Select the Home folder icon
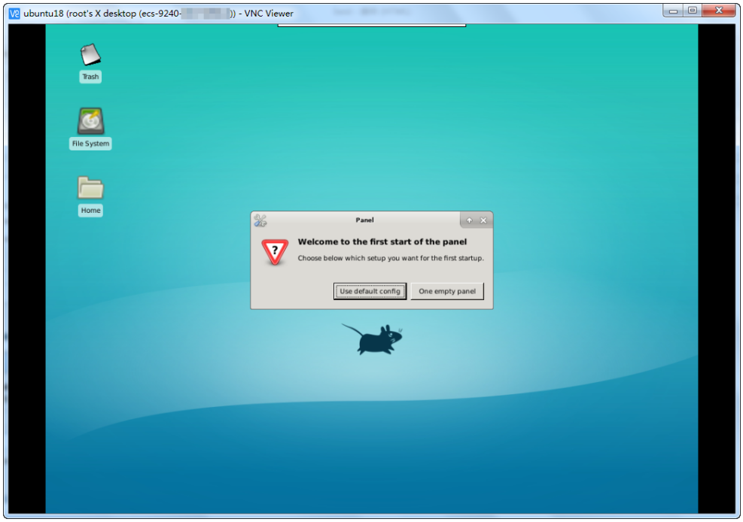The image size is (743, 522). coord(90,188)
